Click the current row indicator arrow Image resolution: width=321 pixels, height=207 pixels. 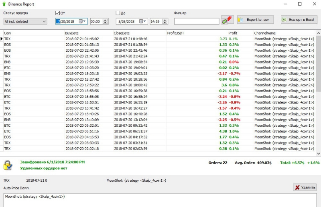coord(2,39)
